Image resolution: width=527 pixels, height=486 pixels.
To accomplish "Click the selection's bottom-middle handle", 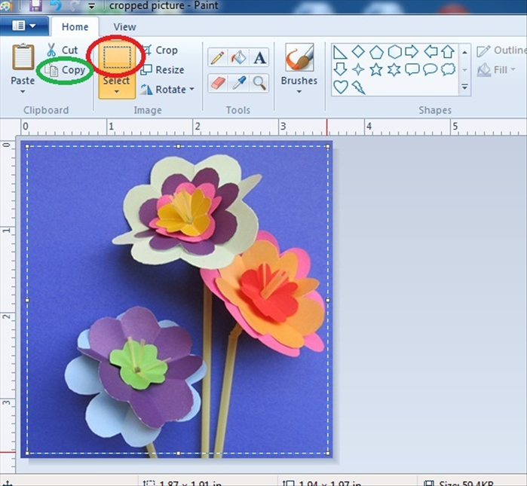I will pyautogui.click(x=179, y=453).
